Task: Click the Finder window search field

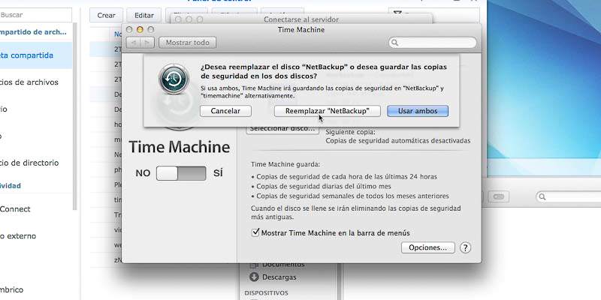Action: tap(569, 196)
